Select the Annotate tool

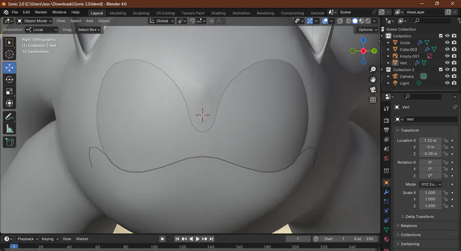coord(9,117)
